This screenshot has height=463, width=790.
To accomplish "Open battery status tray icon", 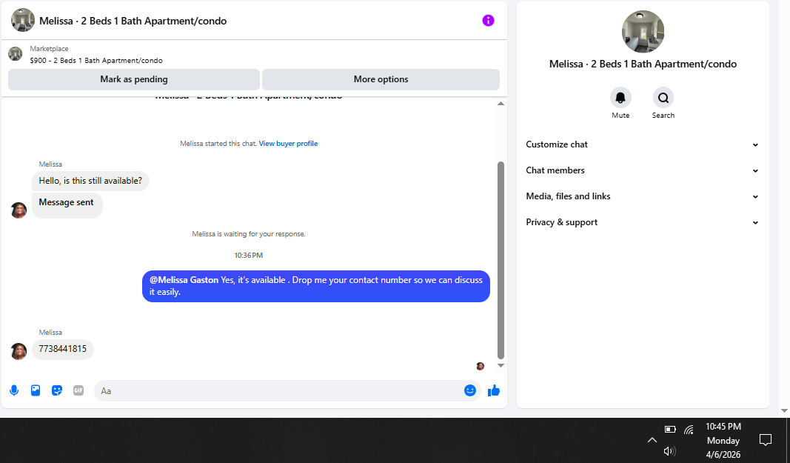I will tap(670, 430).
